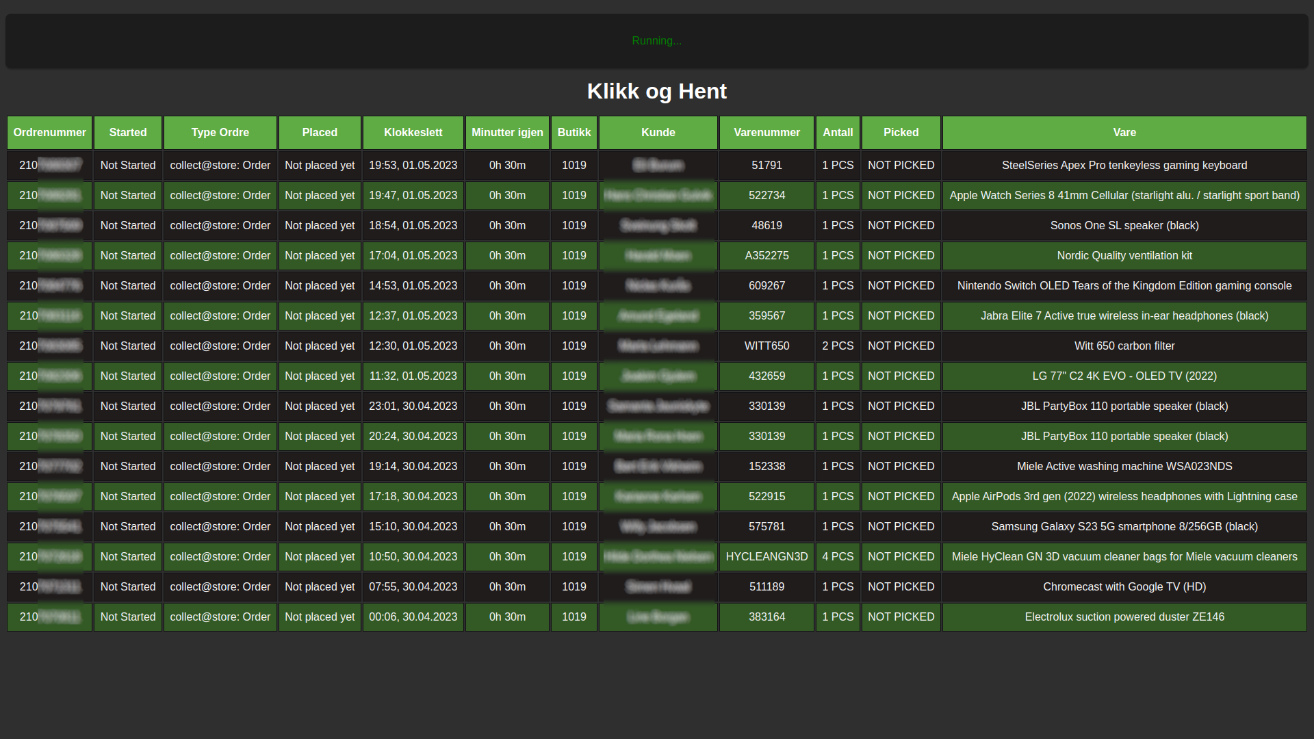Image resolution: width=1314 pixels, height=739 pixels.
Task: Click the timestamp 10:50, 30.04.2023
Action: coord(413,557)
